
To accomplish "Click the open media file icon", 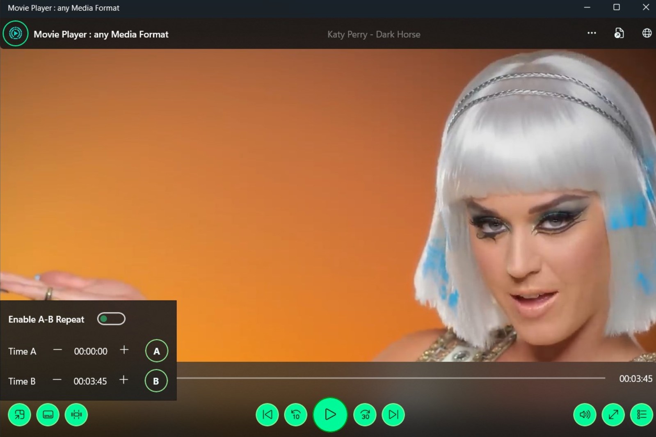I will 619,33.
